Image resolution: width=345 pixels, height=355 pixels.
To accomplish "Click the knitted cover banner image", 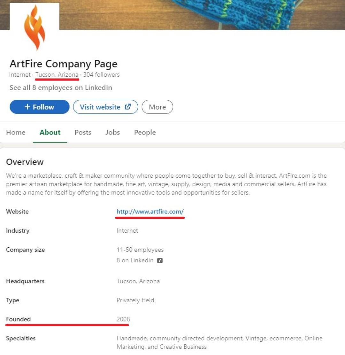I will click(224, 14).
